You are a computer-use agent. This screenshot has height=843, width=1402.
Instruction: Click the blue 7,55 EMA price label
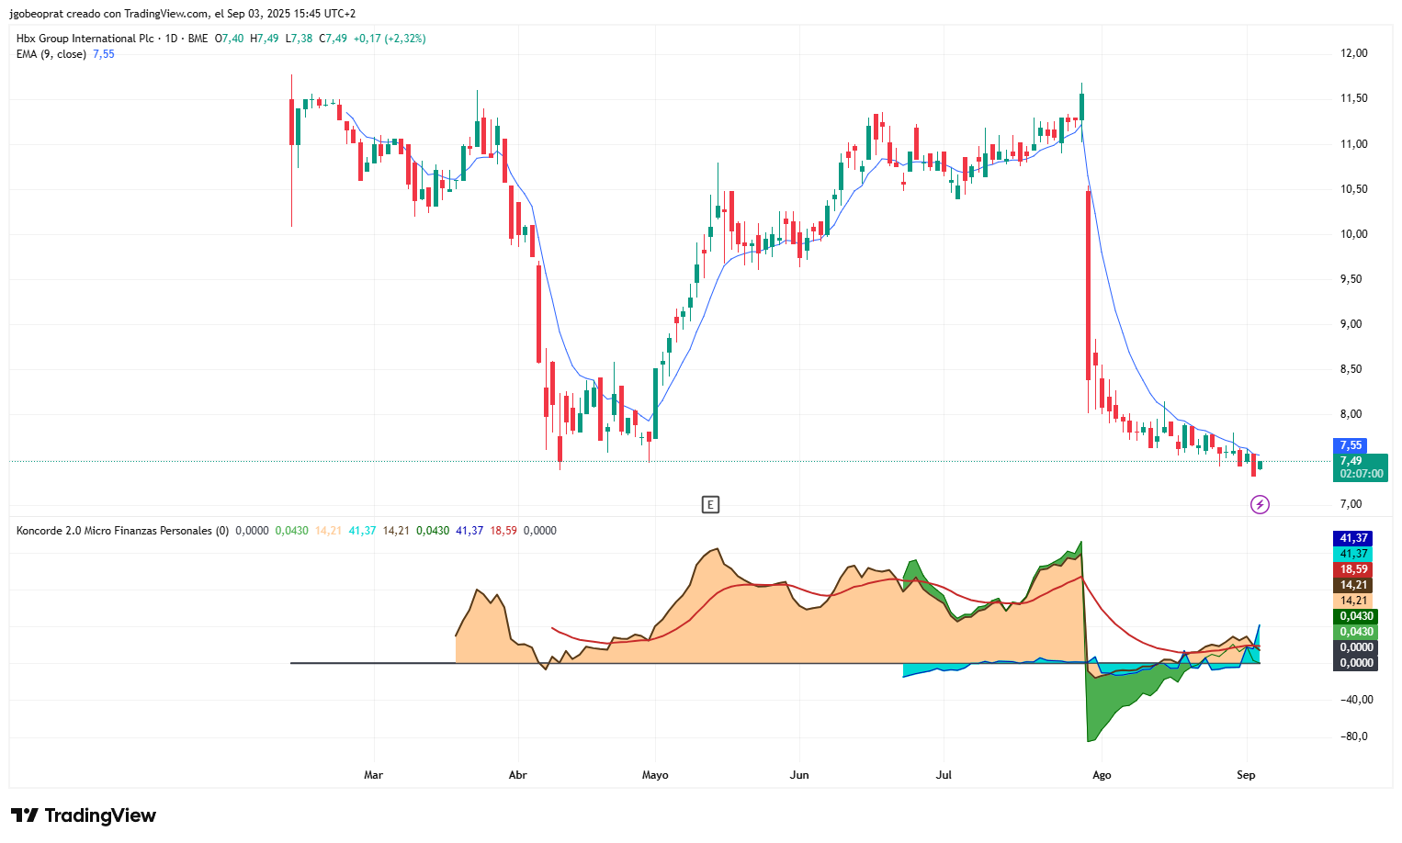click(x=1351, y=445)
